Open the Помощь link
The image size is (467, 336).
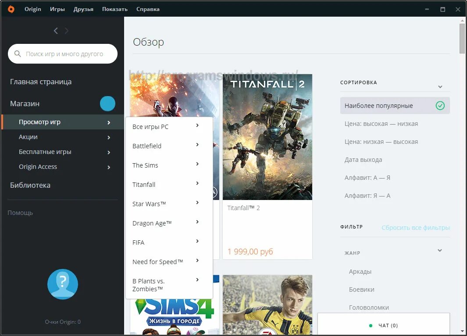(x=20, y=213)
